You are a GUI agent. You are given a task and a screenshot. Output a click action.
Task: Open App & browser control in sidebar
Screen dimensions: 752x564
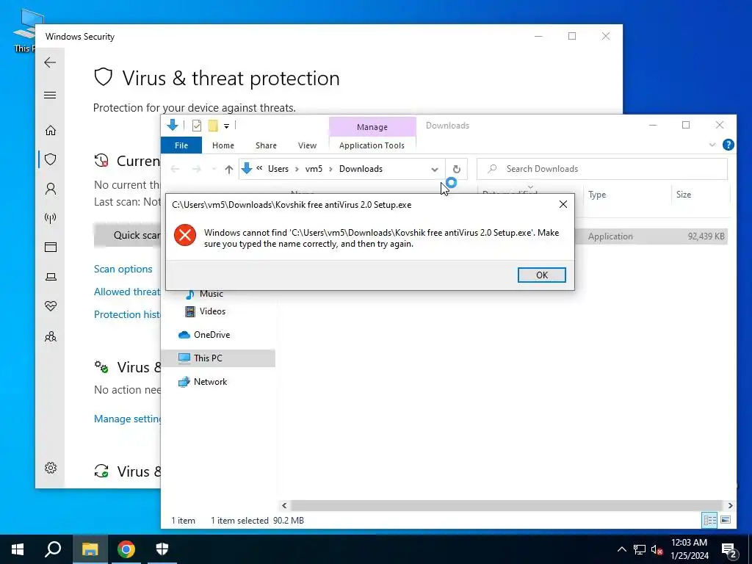point(51,247)
